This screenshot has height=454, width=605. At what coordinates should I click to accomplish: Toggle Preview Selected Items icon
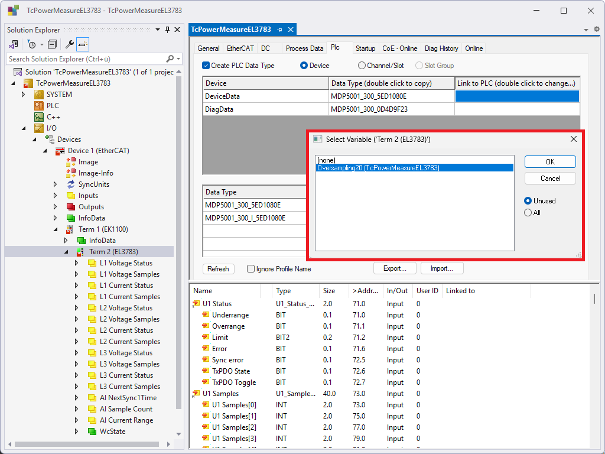[x=83, y=44]
